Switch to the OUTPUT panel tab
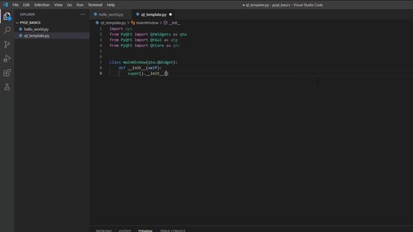This screenshot has height=232, width=413. [x=125, y=231]
